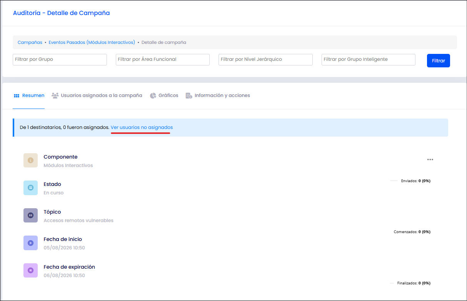
Task: Click the Fecha de expiración stop icon
Action: 30,270
